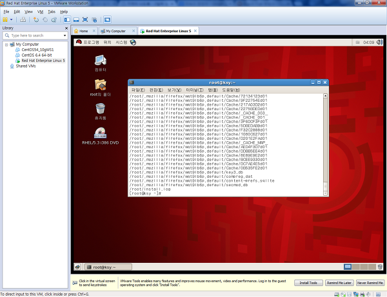Open the 탭(B) menu in terminal

pos(213,90)
